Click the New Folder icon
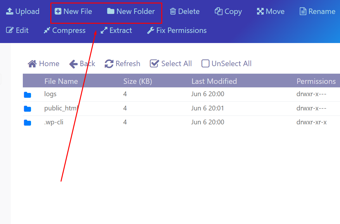 pos(111,11)
